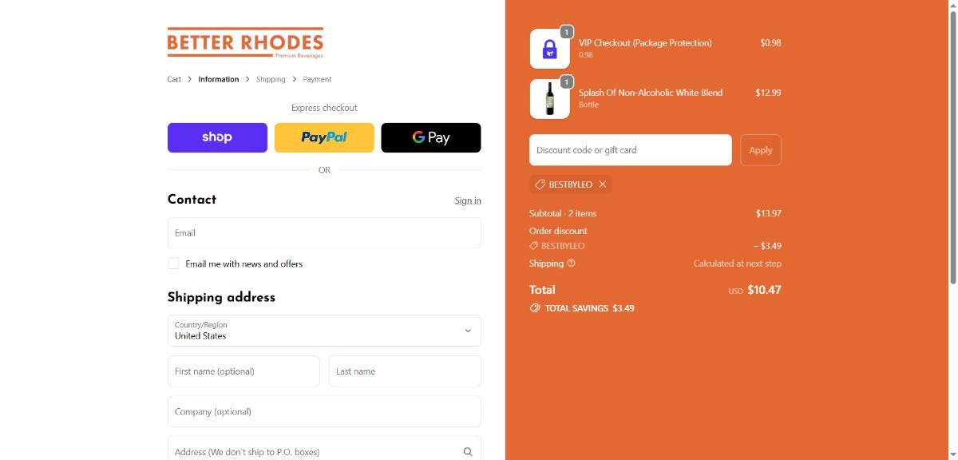Open the Country/Region dropdown

point(324,331)
